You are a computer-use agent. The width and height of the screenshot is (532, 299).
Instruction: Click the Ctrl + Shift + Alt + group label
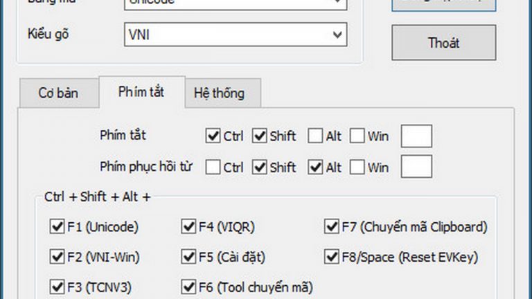pyautogui.click(x=98, y=197)
